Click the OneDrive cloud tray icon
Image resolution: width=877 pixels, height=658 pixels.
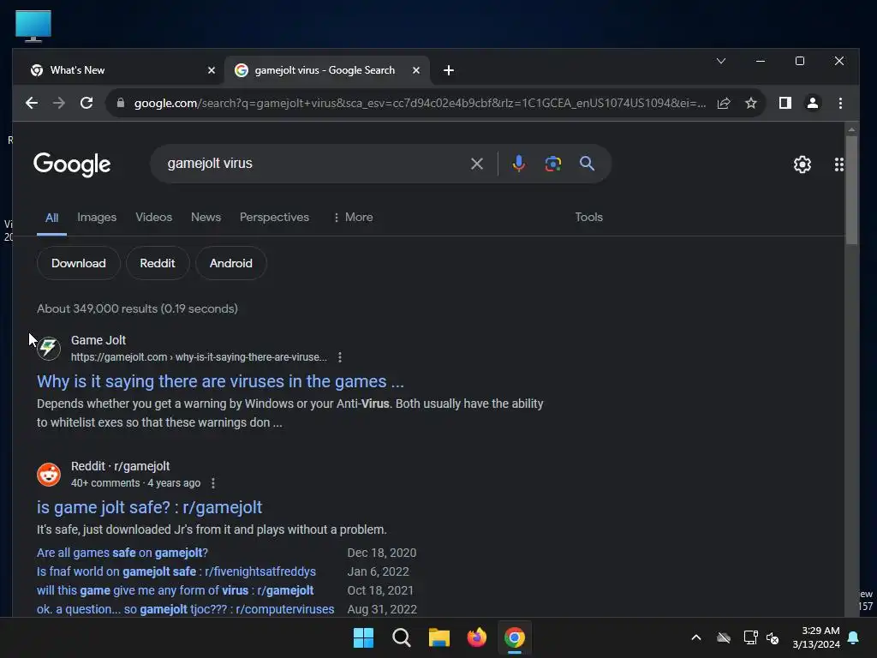point(724,637)
